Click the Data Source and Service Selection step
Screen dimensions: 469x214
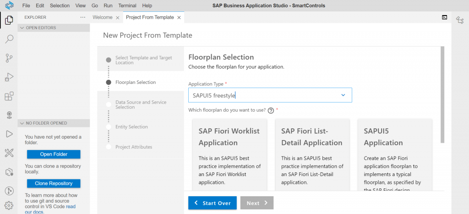click(x=141, y=104)
